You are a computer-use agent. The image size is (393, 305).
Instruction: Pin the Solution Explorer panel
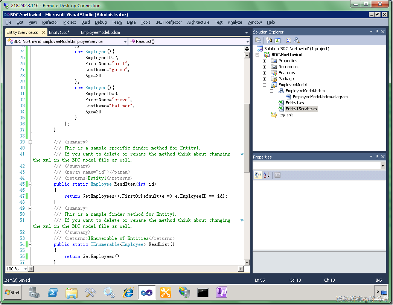pyautogui.click(x=377, y=32)
